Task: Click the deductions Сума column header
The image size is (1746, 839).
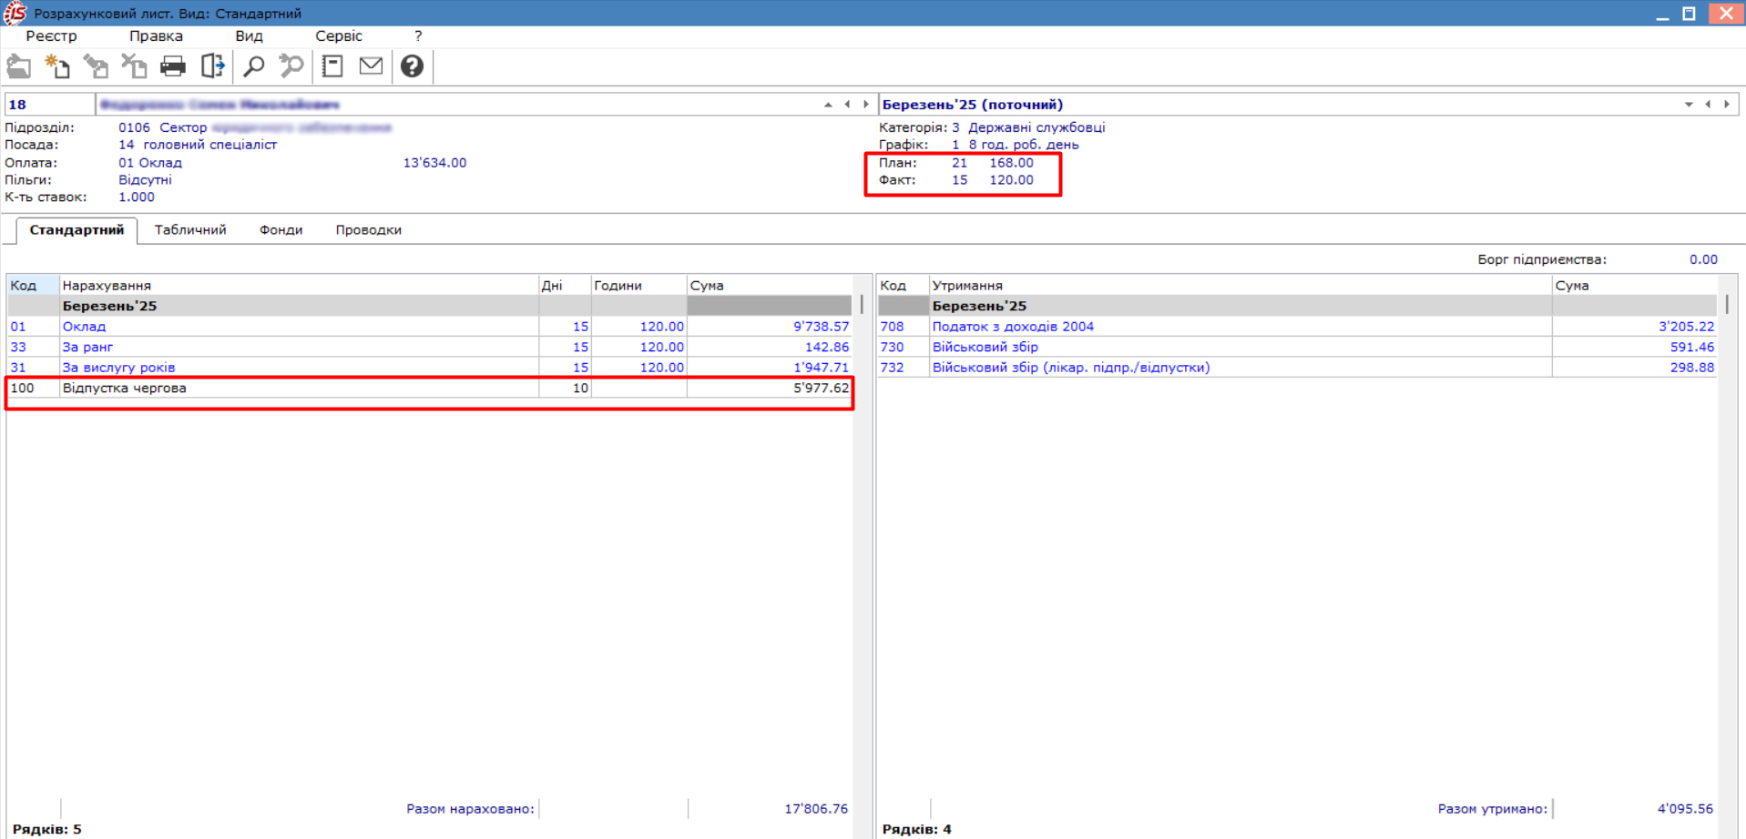Action: tap(1635, 286)
